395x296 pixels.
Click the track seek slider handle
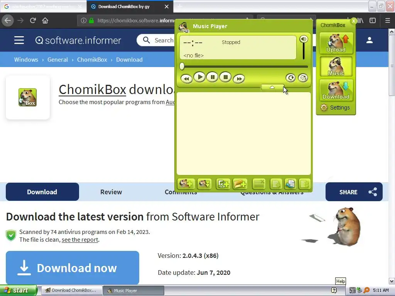(182, 66)
